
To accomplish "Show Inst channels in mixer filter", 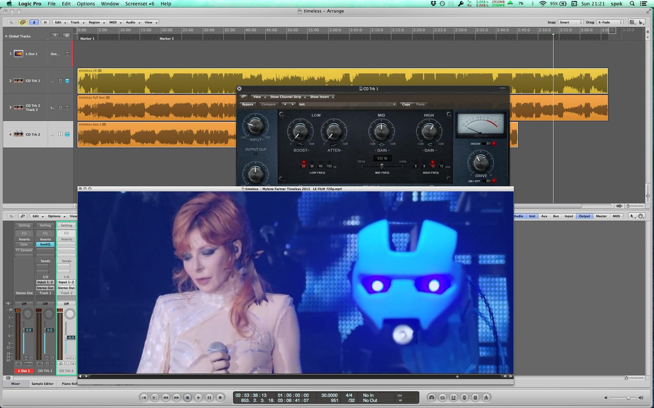I will tap(532, 216).
